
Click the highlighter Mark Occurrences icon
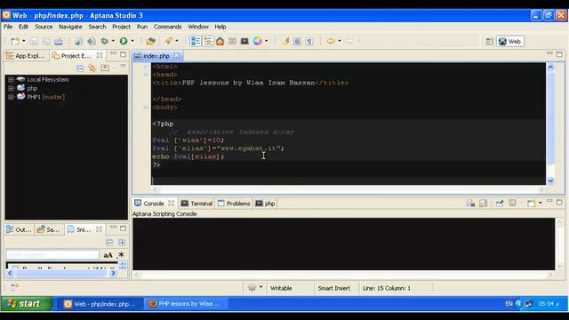pos(285,41)
